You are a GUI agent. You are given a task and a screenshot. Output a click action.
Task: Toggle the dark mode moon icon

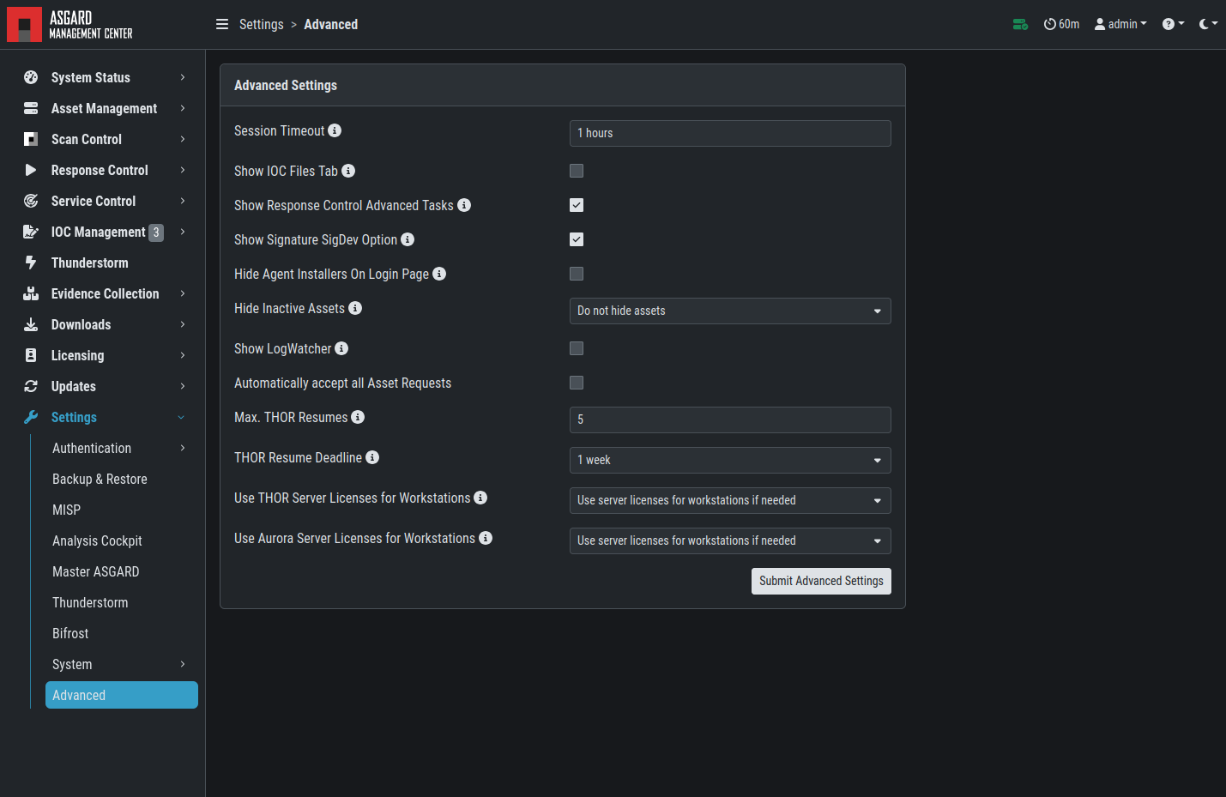click(1208, 24)
